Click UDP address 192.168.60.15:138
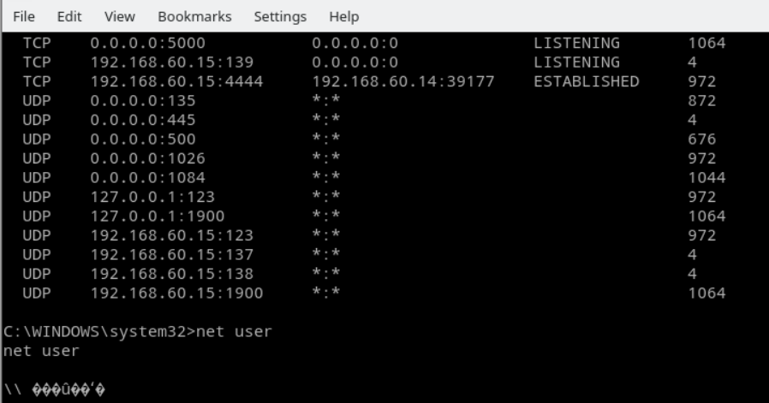 click(x=171, y=274)
